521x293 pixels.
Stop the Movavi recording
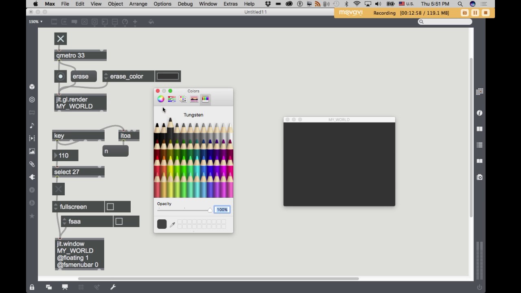(486, 13)
